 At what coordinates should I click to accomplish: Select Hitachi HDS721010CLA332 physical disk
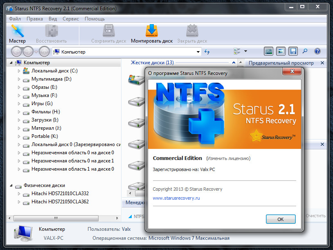pyautogui.click(x=60, y=194)
